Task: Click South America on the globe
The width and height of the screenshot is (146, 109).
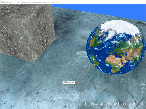Action: [x=95, y=60]
